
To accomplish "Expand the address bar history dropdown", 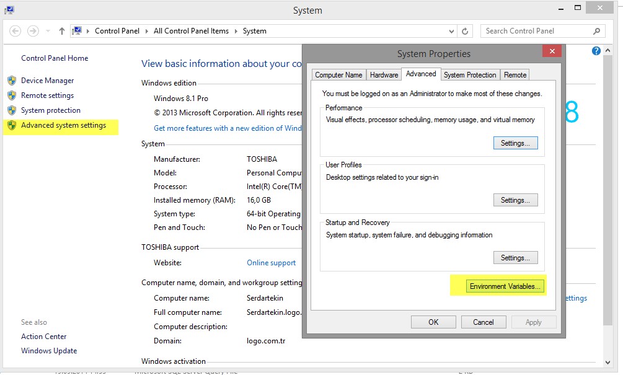I will [x=451, y=31].
